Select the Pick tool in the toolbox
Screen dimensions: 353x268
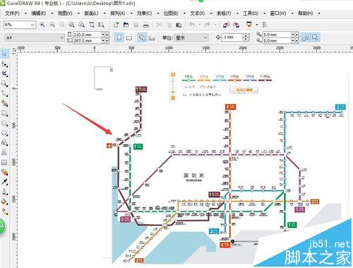click(x=4, y=54)
